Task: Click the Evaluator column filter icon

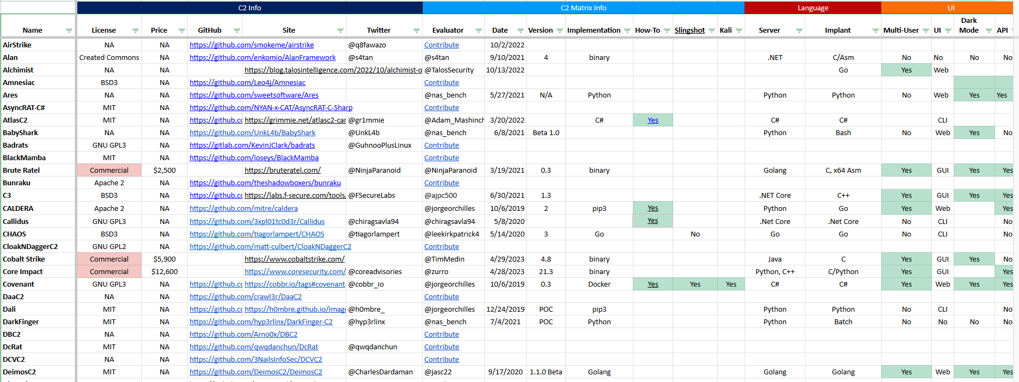Action: 479,31
